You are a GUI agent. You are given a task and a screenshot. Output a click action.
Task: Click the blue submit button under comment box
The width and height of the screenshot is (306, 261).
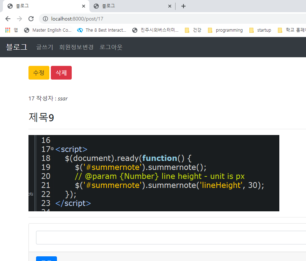coord(46,259)
